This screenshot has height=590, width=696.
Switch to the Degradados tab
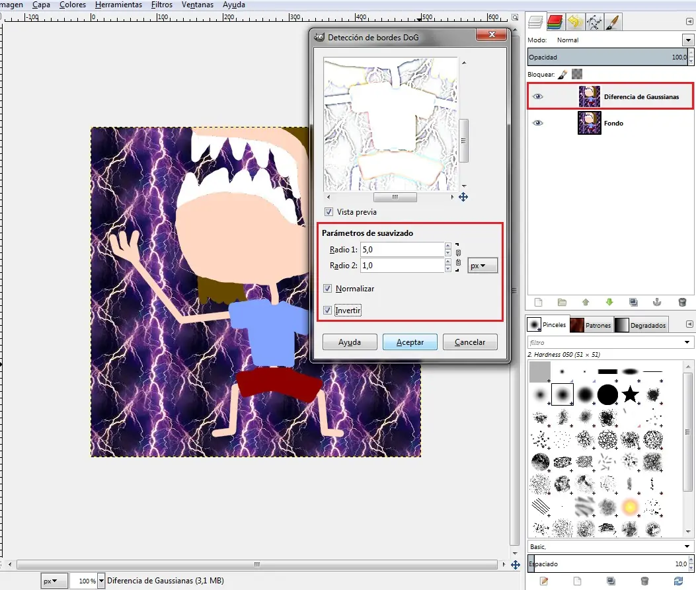[x=640, y=325]
